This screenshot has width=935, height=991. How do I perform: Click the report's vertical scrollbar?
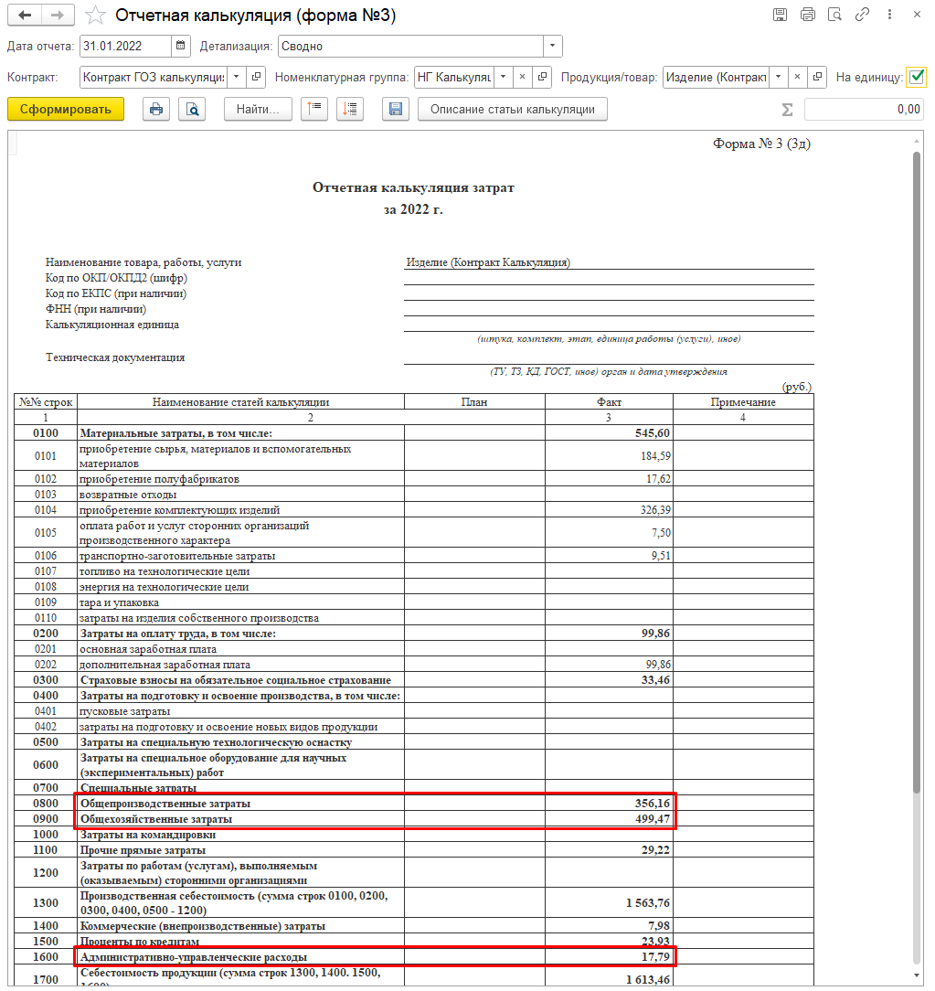pos(916,457)
